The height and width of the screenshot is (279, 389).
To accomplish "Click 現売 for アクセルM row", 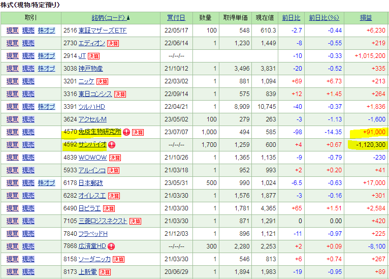I will (28, 119).
